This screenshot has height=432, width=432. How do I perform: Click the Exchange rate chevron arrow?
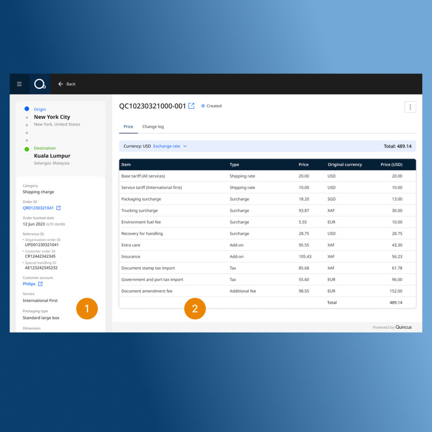pyautogui.click(x=185, y=146)
